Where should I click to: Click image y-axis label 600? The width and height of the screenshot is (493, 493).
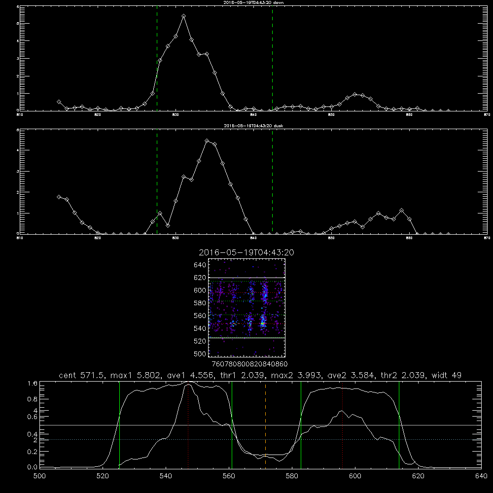pos(200,290)
